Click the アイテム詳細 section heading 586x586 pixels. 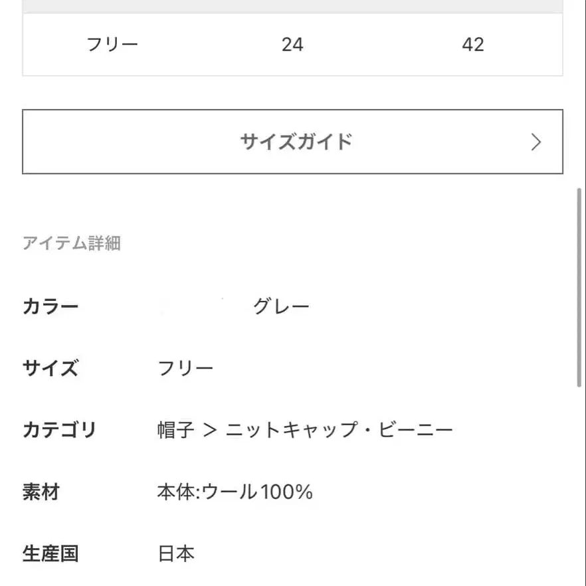pos(72,243)
